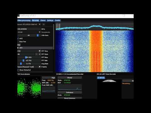This screenshot has width=151, height=113.
Task: Click the Deframer section header
Action: pos(70,93)
